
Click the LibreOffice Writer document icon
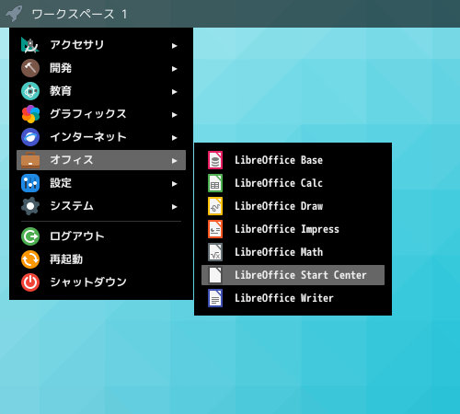(x=215, y=298)
